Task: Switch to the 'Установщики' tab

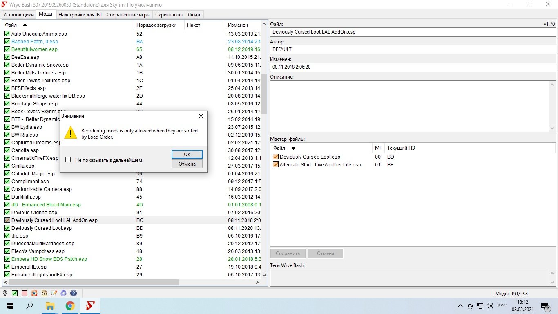Action: click(x=18, y=14)
